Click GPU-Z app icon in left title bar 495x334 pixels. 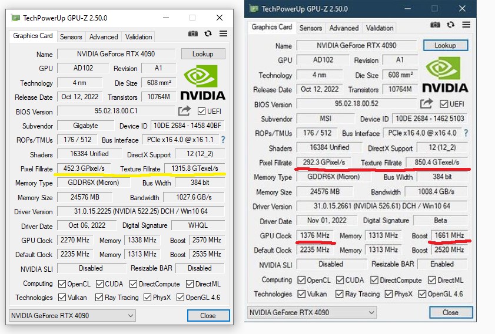pyautogui.click(x=15, y=18)
